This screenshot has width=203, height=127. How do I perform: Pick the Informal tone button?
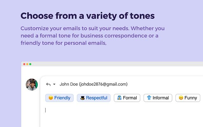click(x=158, y=98)
